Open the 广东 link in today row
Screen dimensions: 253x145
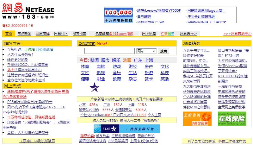point(138,60)
